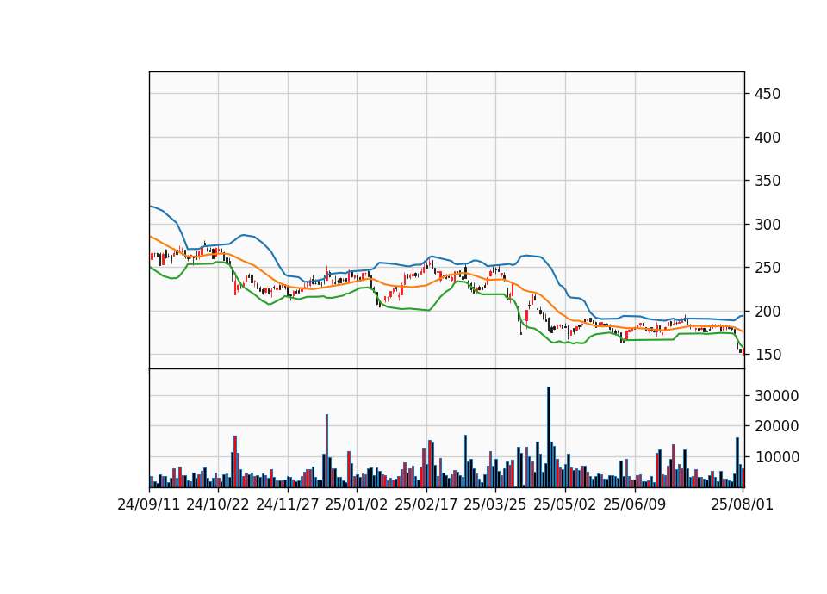Viewport: 827px width, 594px height.
Task: Click the 20000 volume axis label
Action: coord(776,426)
